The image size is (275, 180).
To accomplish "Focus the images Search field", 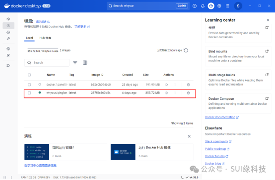I will [x=47, y=63].
